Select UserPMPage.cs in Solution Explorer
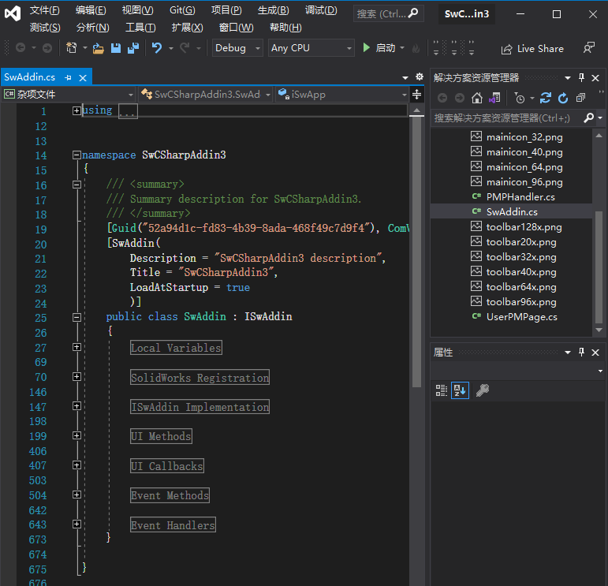 (521, 317)
